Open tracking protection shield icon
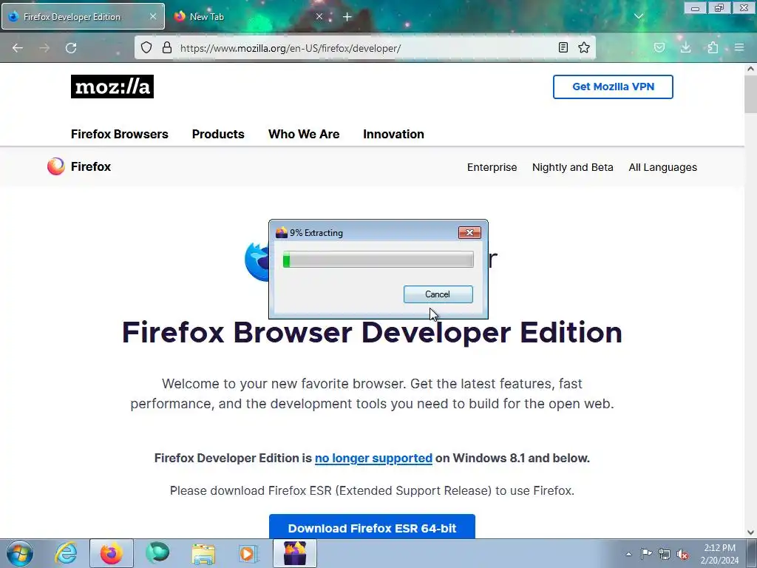 point(146,47)
